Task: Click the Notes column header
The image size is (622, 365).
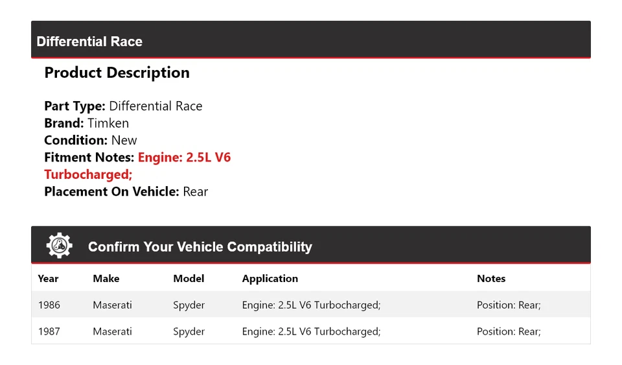Action: point(490,279)
